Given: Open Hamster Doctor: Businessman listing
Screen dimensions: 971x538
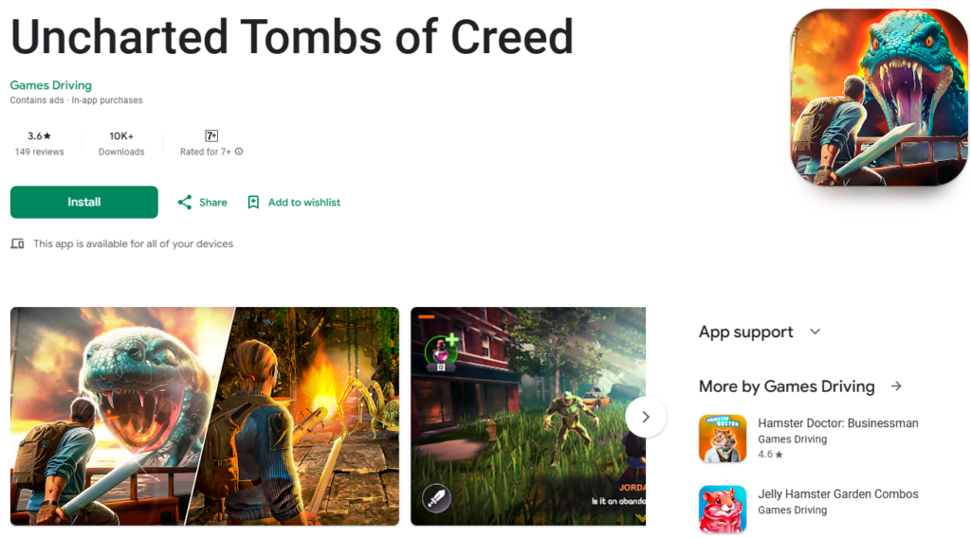Looking at the screenshot, I should pyautogui.click(x=838, y=423).
